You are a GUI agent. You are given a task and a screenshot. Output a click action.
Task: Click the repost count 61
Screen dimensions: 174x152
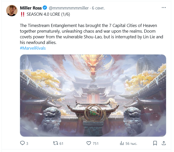(61, 144)
